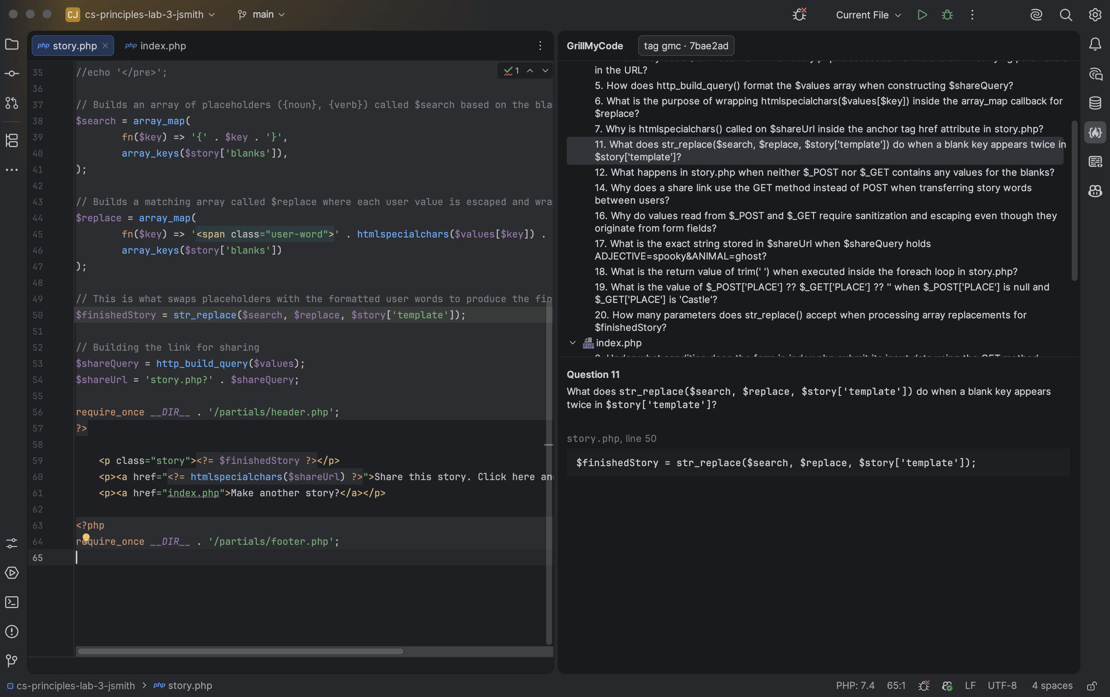Go to next highlighted problem arrow
Viewport: 1110px width, 697px height.
pyautogui.click(x=545, y=71)
